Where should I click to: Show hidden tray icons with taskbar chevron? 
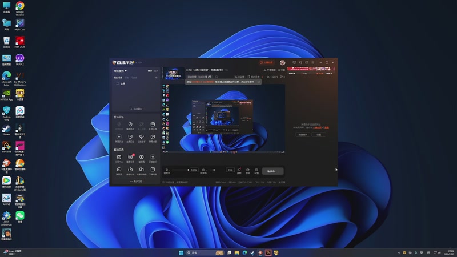398,252
